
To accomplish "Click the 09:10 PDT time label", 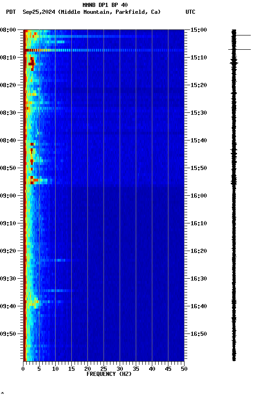I will (8, 223).
